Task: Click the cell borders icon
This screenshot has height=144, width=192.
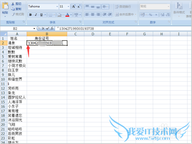Action: pos(51,15)
